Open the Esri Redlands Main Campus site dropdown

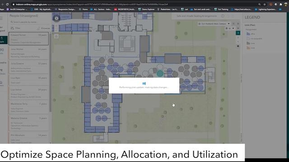tap(214, 24)
